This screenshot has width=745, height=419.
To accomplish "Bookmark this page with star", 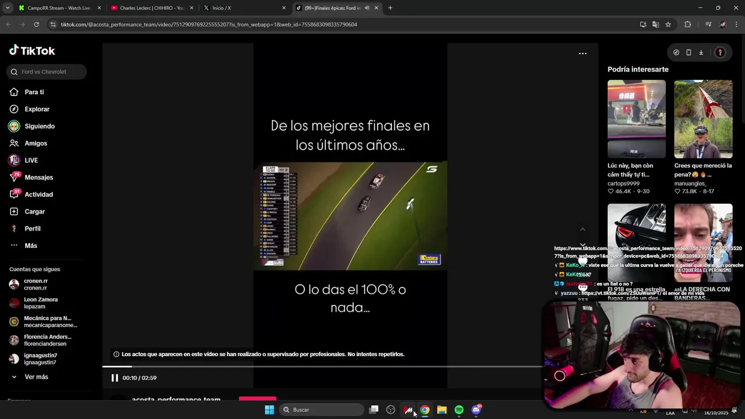I will click(x=668, y=24).
